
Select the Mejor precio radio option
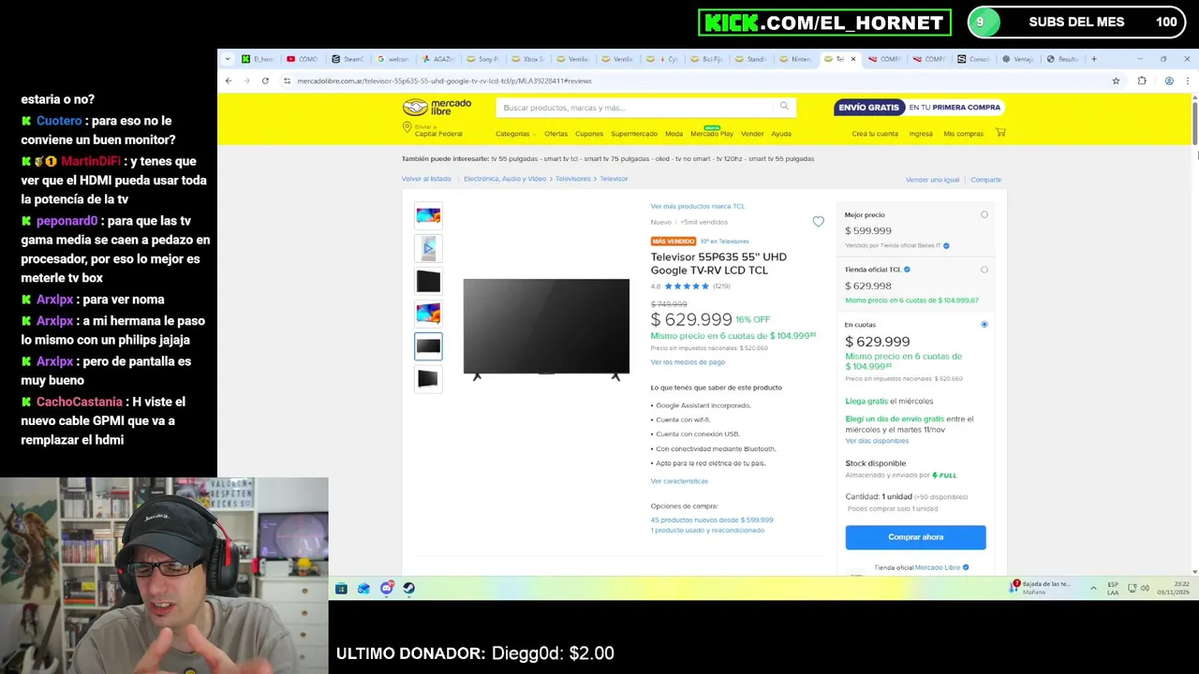point(984,214)
